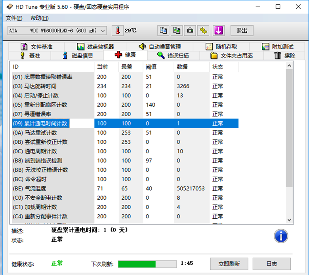Click the blue information icon
Screen dimensions: 309x275
(x=281, y=236)
